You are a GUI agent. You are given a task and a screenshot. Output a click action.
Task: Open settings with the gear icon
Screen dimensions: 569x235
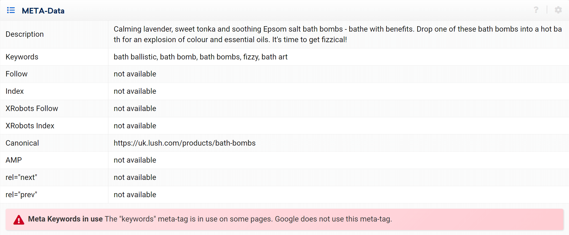point(558,10)
